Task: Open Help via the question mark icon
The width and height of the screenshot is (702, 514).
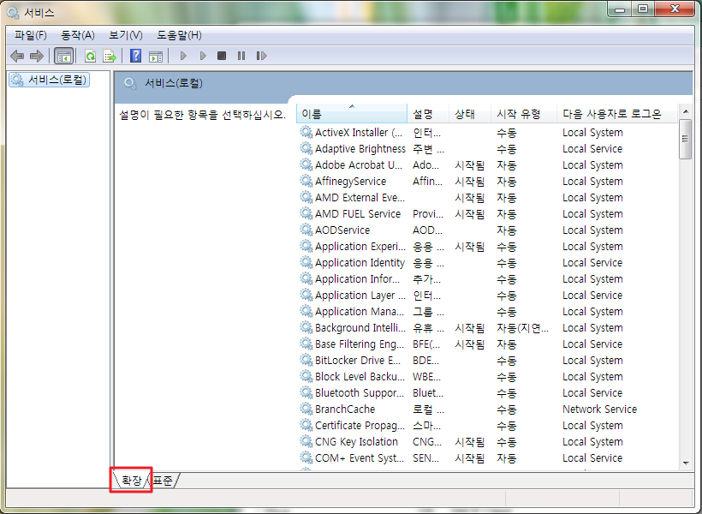Action: (135, 56)
